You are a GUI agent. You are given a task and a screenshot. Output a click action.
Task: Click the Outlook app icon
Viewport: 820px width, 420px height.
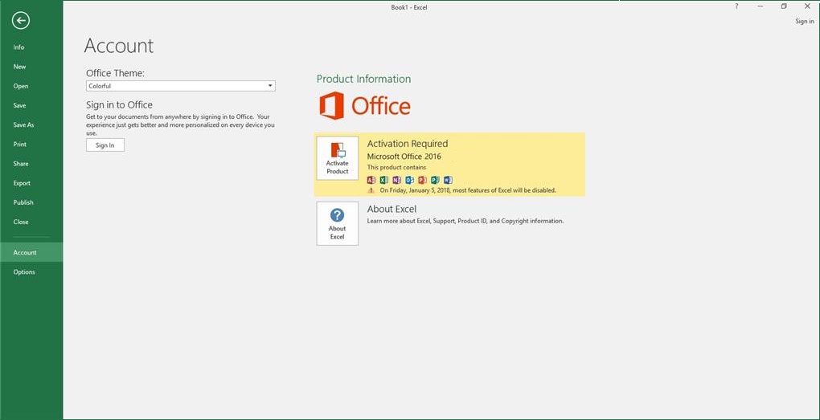coord(409,180)
